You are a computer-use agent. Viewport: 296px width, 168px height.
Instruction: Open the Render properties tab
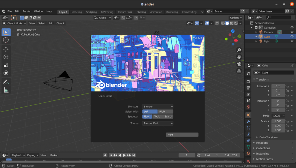click(x=248, y=81)
